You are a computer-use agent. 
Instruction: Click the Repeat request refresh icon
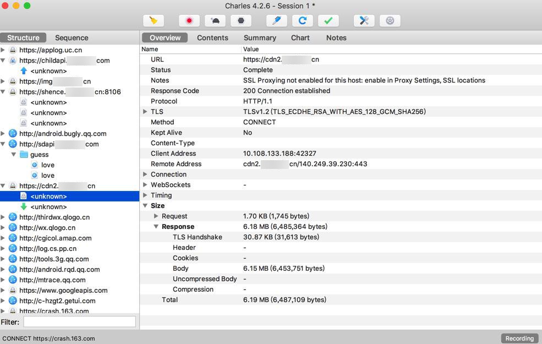(302, 21)
